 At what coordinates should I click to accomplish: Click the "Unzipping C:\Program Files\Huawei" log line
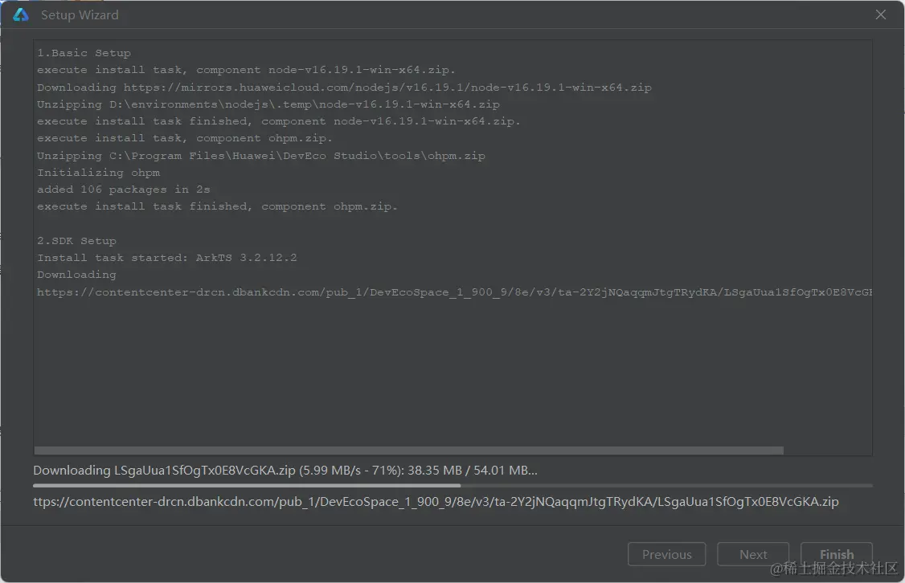coord(261,156)
